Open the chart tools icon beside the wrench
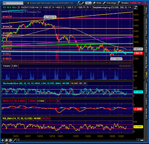Image resolution: width=149 pixels, height=144 pixels. (79, 3)
